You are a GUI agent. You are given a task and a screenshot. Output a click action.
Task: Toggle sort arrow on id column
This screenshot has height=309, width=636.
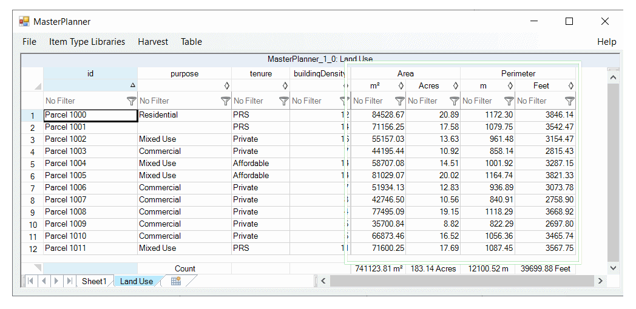132,85
